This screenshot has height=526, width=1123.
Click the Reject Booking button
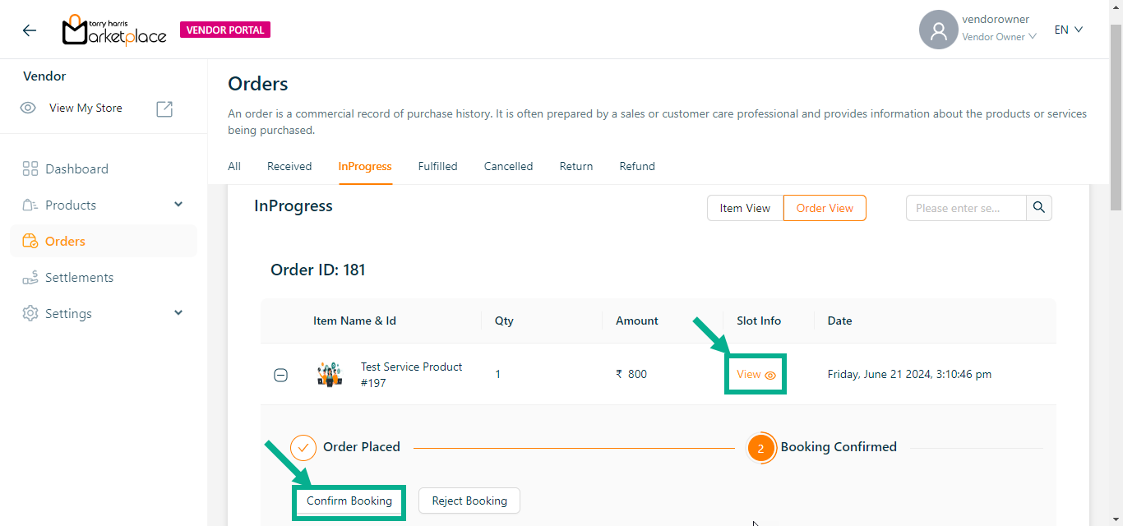[469, 501]
